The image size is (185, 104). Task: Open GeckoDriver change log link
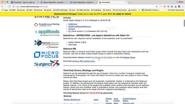(109, 100)
